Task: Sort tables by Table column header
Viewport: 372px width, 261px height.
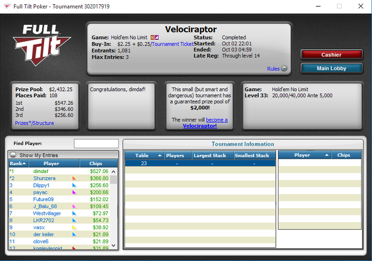Action: tap(144, 155)
